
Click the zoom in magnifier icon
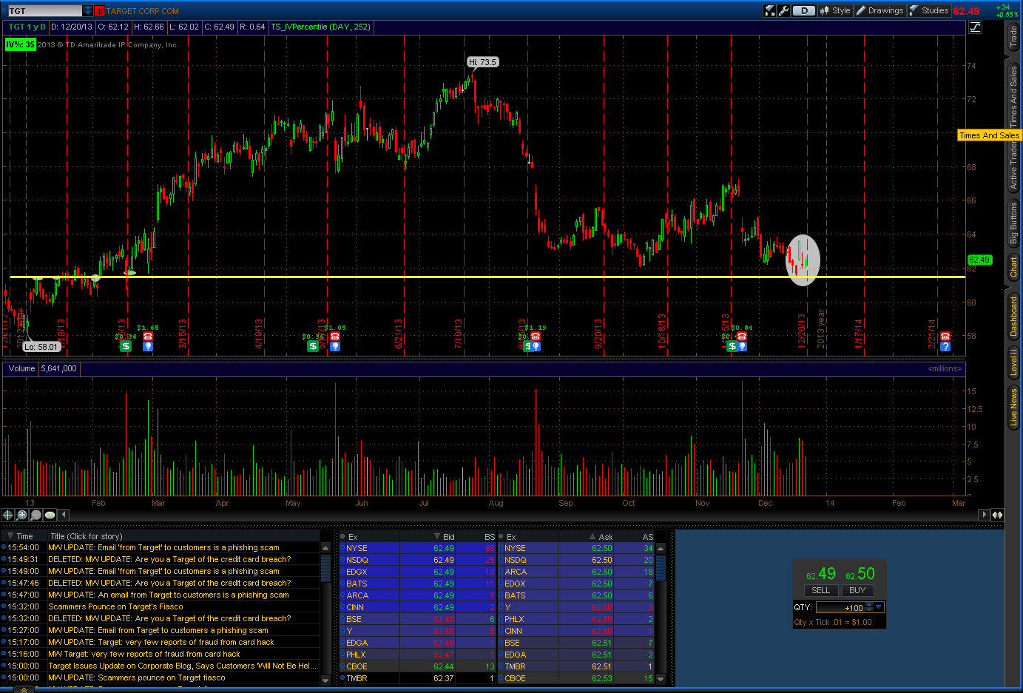[21, 515]
